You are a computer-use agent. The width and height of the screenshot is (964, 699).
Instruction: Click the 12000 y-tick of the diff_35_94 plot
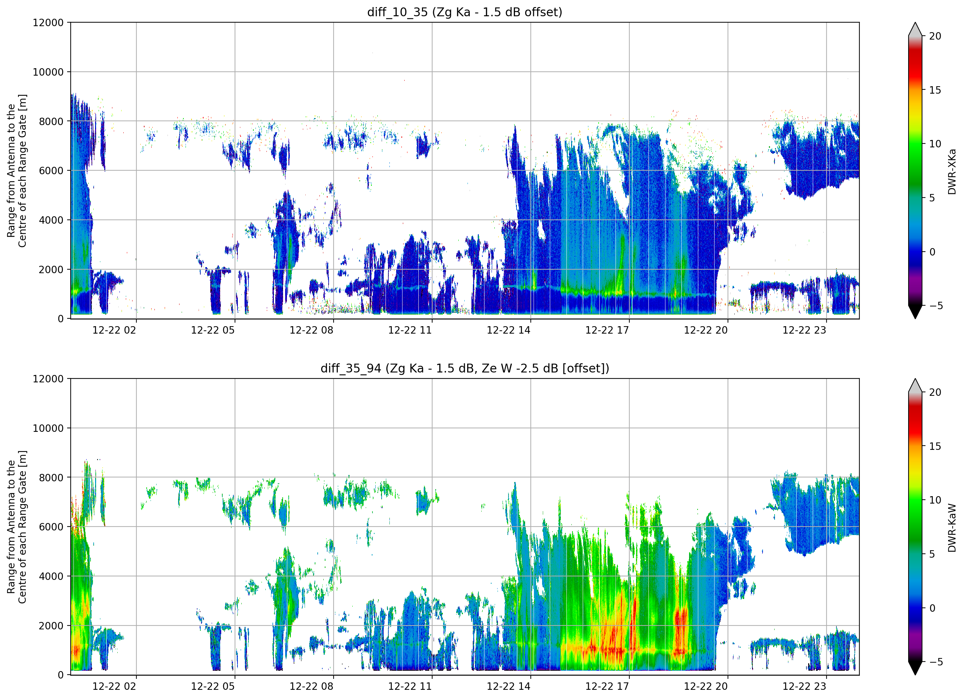pos(48,379)
